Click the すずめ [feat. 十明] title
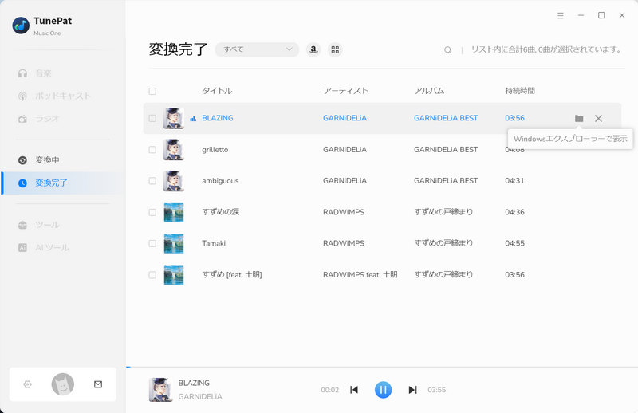This screenshot has width=638, height=413. (x=232, y=274)
